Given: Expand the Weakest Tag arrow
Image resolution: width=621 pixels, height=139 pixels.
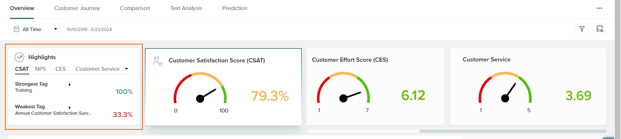Looking at the screenshot, I should click(x=70, y=107).
